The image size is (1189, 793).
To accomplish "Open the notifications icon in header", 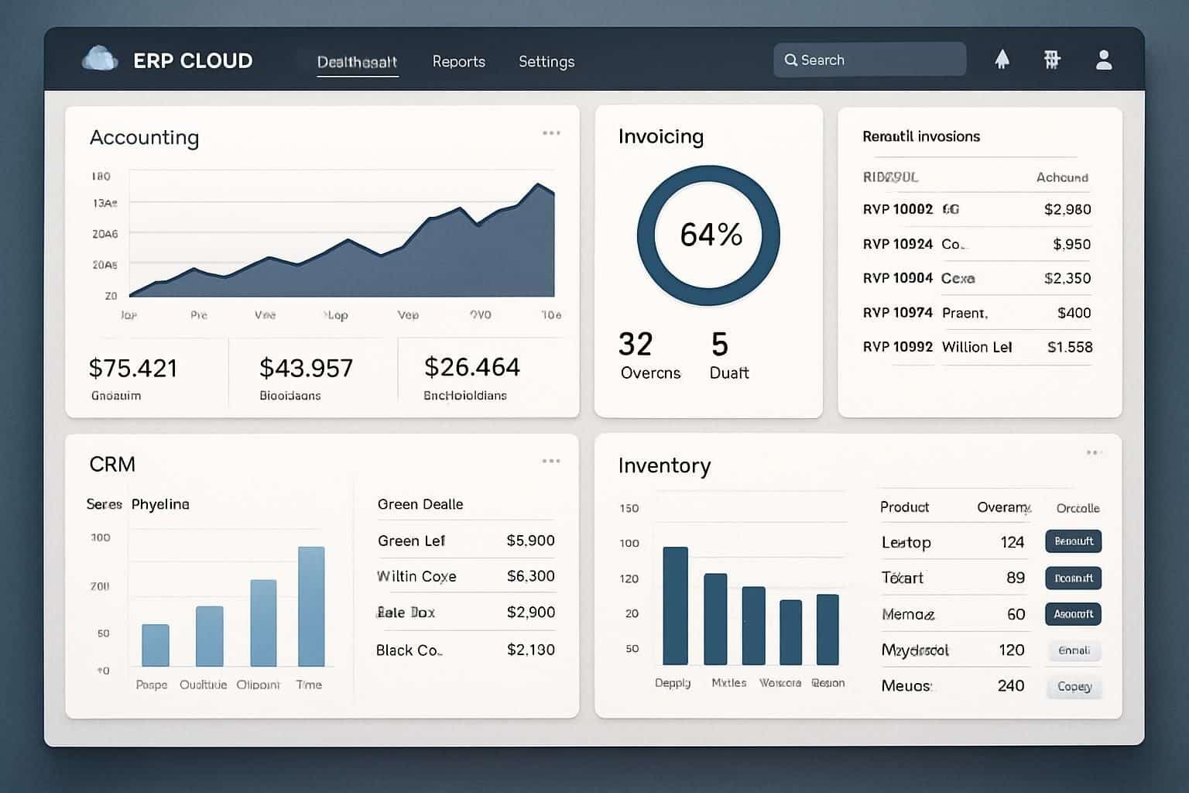I will point(1002,60).
